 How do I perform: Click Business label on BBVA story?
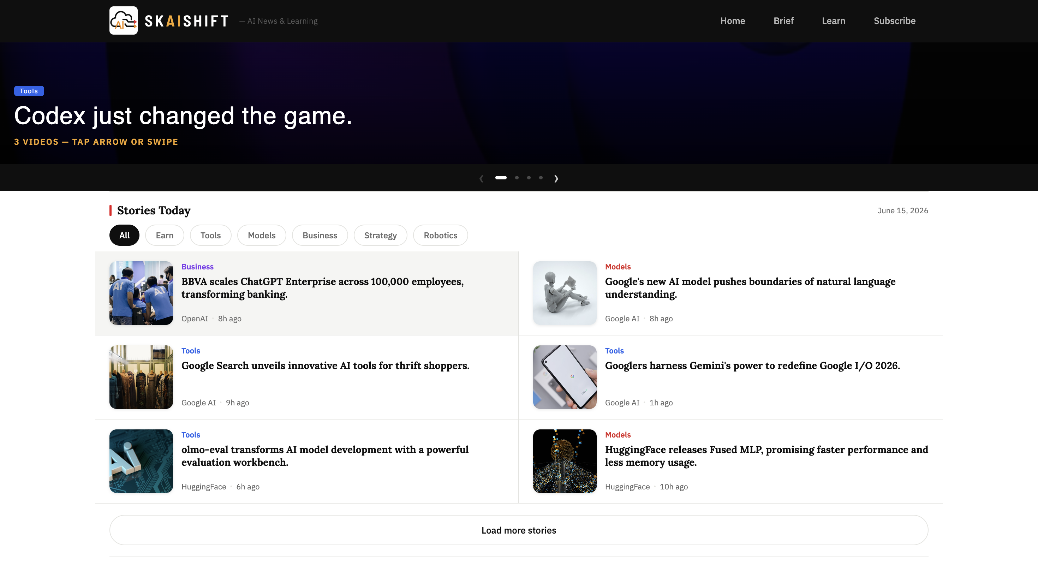pyautogui.click(x=197, y=267)
